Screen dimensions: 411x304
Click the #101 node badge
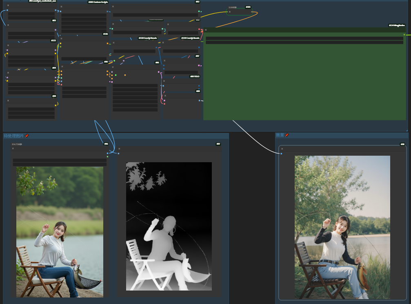(248, 7)
